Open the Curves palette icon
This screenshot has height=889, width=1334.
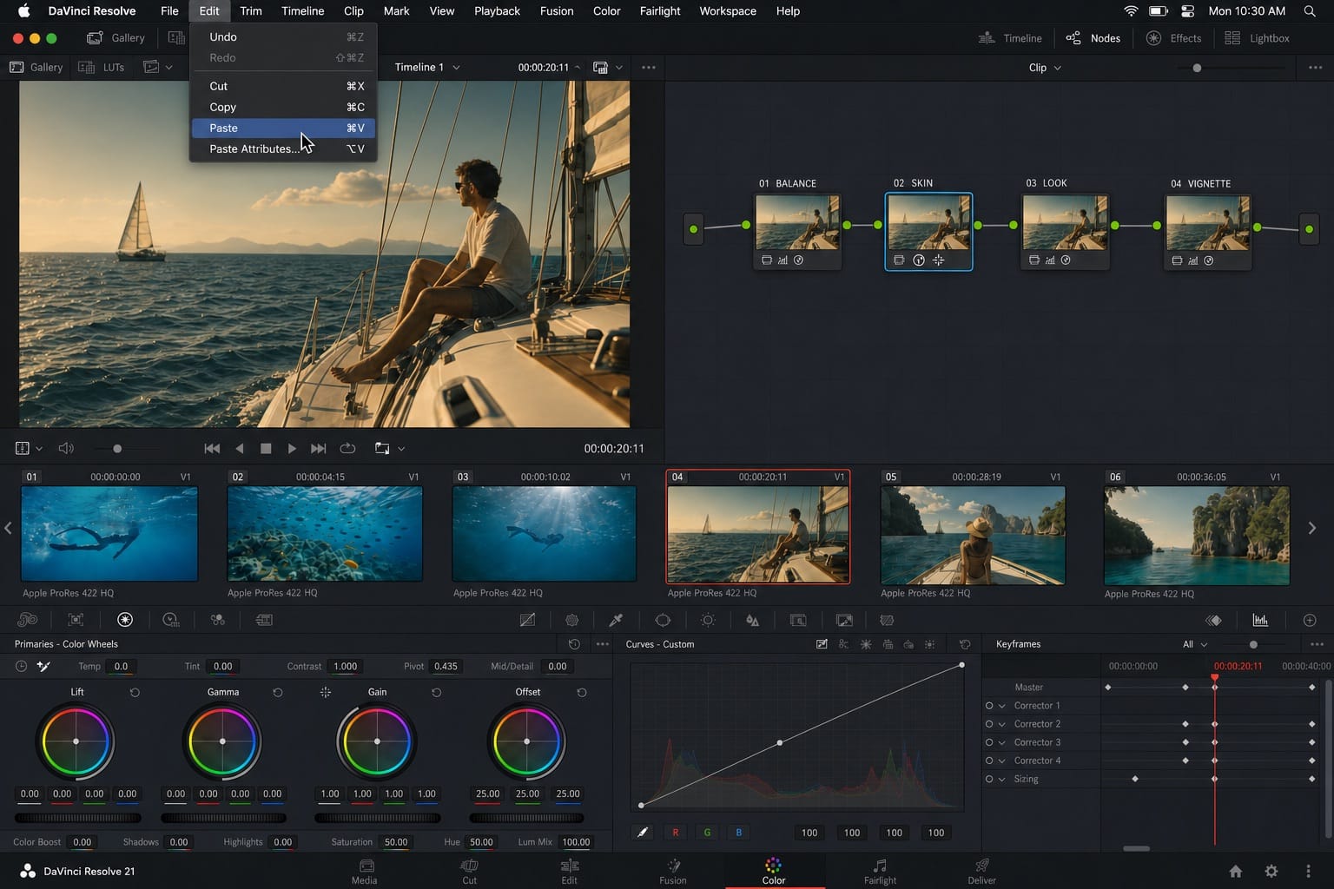[x=527, y=620]
